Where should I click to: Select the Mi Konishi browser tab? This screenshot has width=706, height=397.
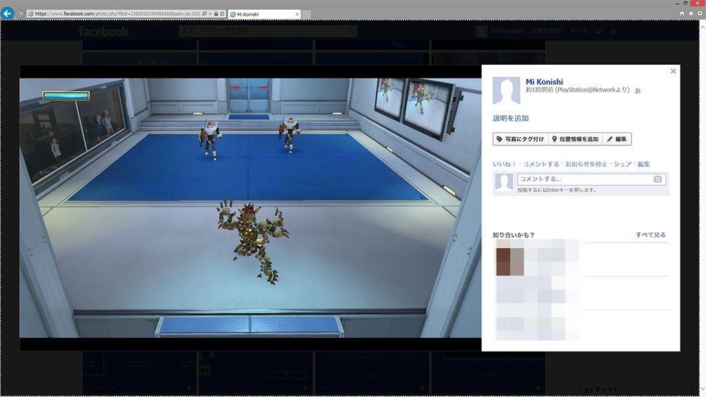262,14
